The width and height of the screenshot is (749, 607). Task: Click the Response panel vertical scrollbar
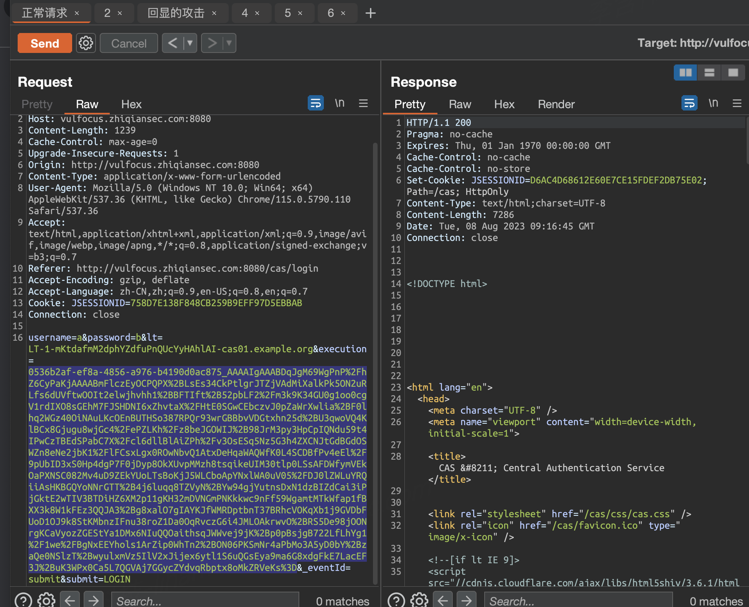[747, 141]
